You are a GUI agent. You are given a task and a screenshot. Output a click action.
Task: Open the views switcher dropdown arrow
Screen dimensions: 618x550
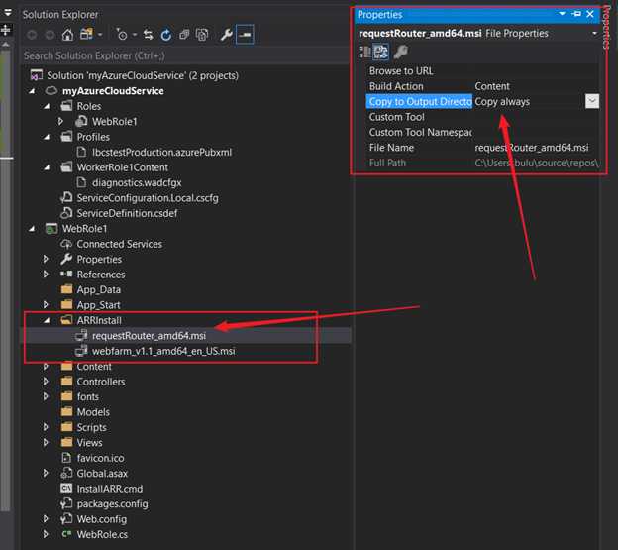(x=100, y=35)
